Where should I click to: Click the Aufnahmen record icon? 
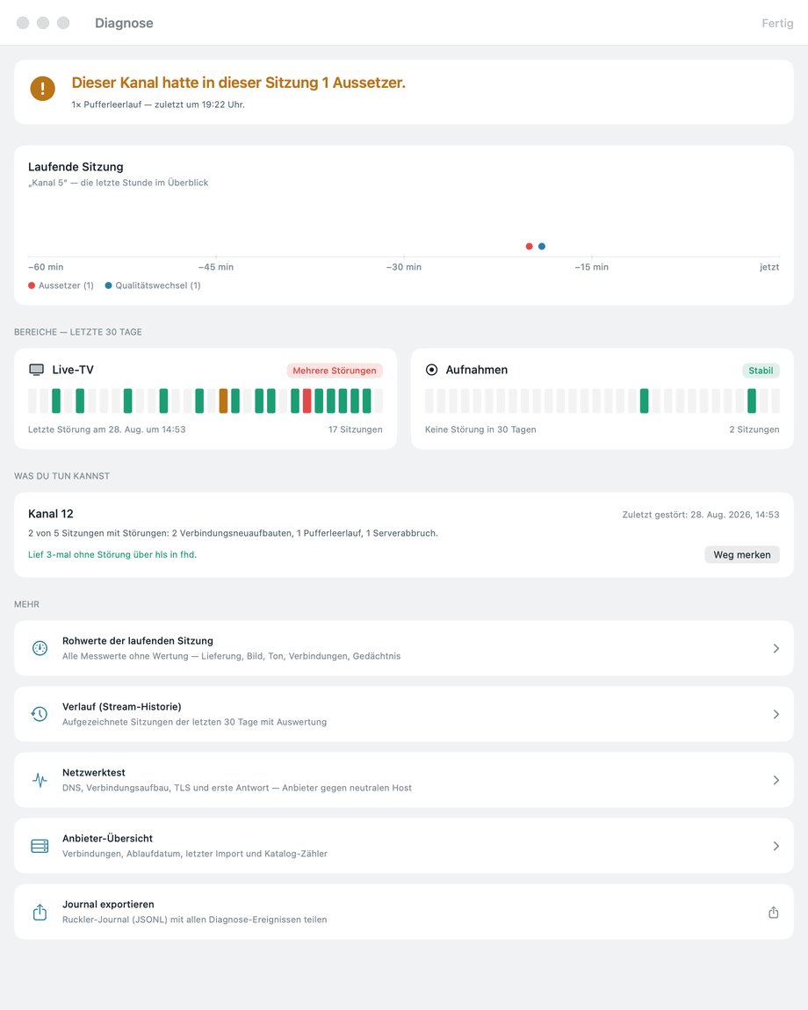[432, 370]
